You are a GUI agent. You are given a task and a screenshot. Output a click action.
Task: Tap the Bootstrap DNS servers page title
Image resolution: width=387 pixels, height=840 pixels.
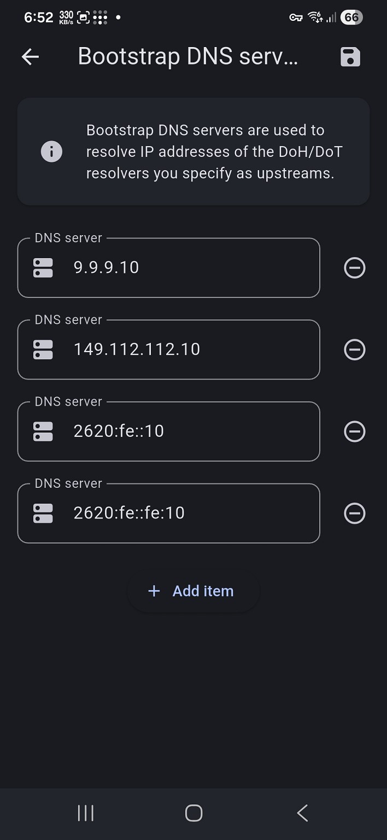187,56
